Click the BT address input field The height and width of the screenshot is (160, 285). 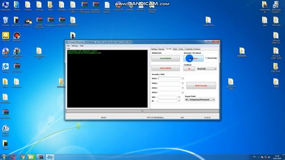tap(167, 101)
